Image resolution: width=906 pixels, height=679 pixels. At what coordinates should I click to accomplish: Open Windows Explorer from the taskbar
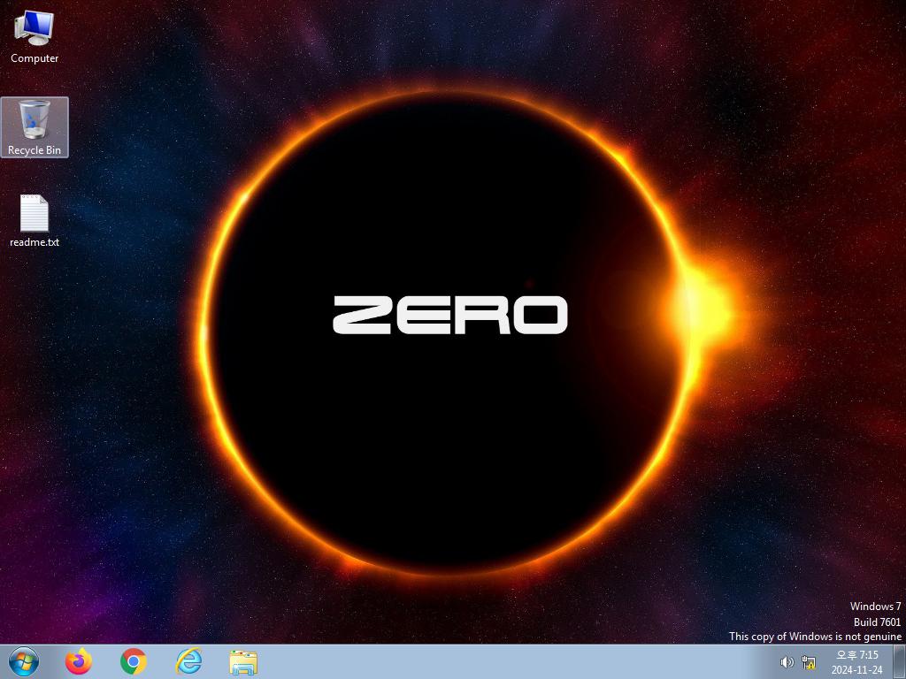tap(243, 662)
